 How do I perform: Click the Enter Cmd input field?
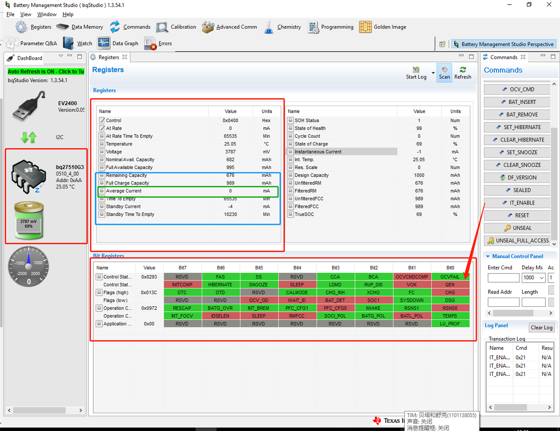[x=503, y=278]
